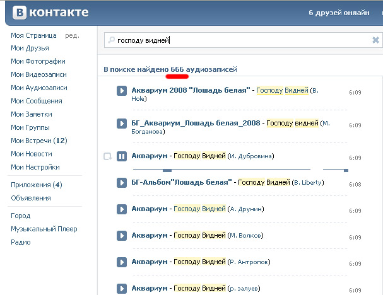Play Аквариум 2008 "Лошадь белая" track
This screenshot has height=295, width=383.
[122, 91]
